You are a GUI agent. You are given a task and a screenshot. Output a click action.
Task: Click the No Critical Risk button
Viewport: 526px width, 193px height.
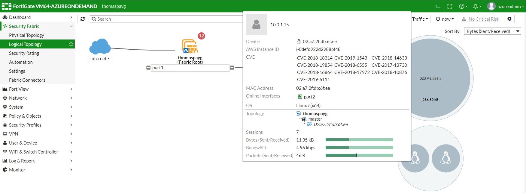point(480,19)
